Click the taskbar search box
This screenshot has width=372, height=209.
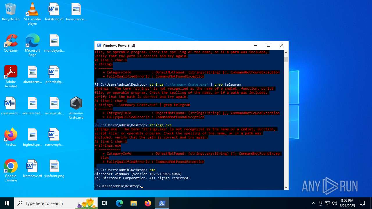point(56,203)
